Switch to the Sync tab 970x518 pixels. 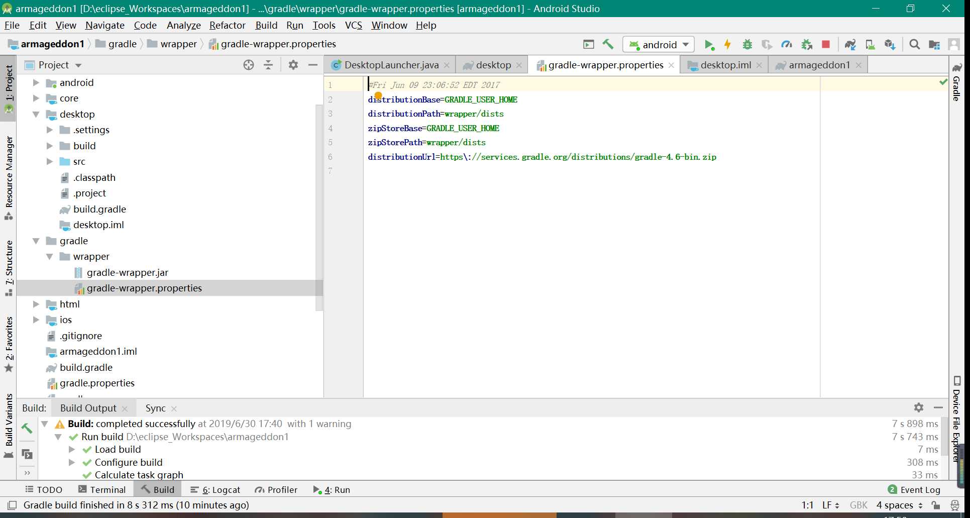point(155,408)
